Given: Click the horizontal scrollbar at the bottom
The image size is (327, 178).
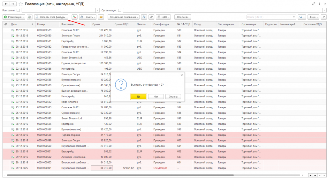Looking at the screenshot, I should click(x=153, y=175).
